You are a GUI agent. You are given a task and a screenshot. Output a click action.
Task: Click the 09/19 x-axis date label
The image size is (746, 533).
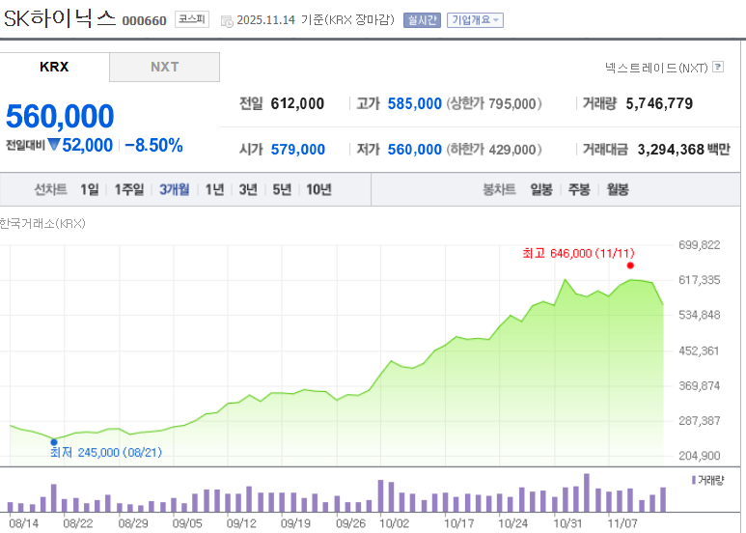point(295,523)
